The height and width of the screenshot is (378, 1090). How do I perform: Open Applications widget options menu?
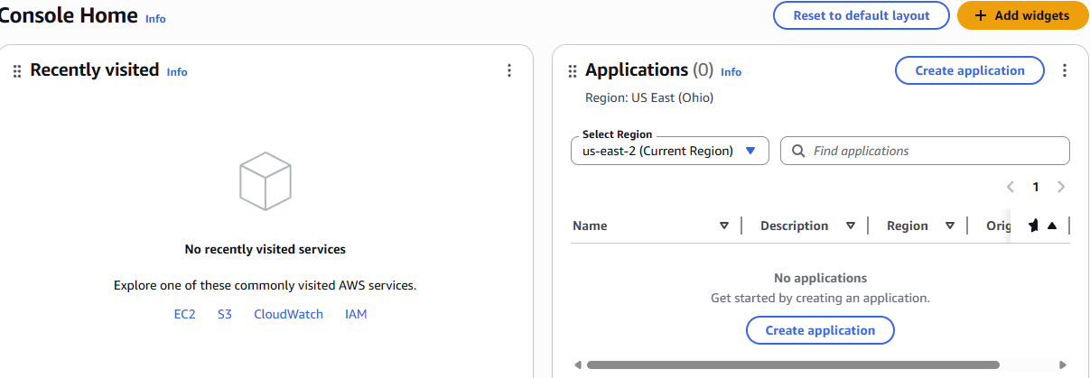coord(1064,70)
